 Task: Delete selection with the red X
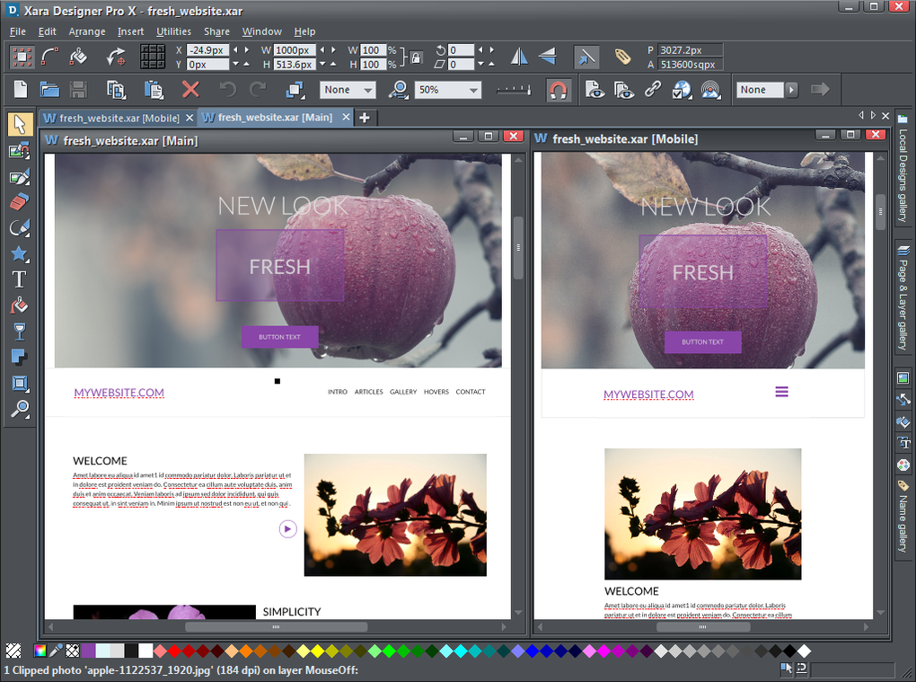[190, 90]
